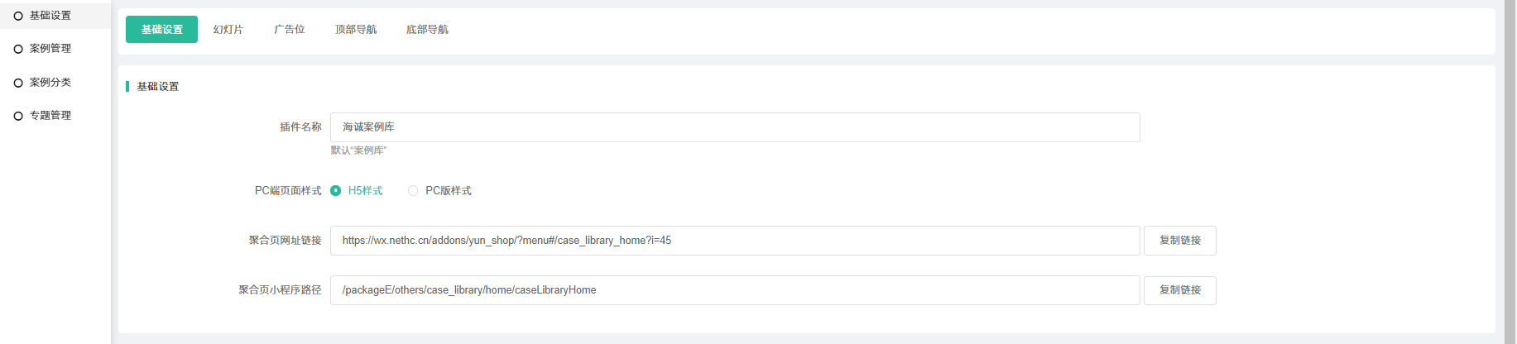Viewport: 1517px width, 344px height.
Task: Click the circle icon beside 案例管理
Action: [18, 49]
